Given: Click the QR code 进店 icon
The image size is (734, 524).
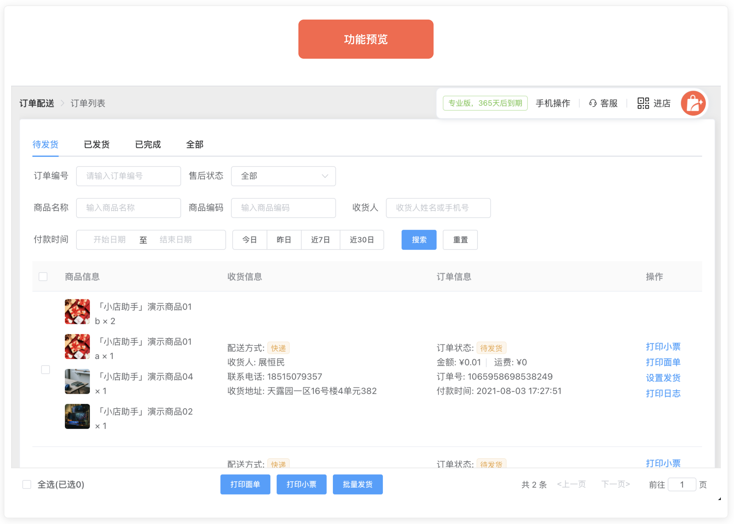Looking at the screenshot, I should point(643,103).
